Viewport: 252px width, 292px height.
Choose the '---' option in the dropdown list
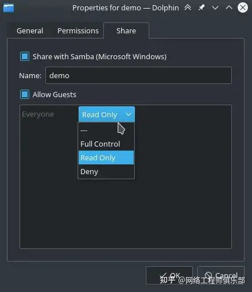click(x=106, y=130)
